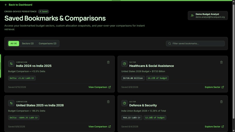Delete Healthcare & Social Assistance bookmark
This screenshot has width=235, height=132.
click(221, 62)
